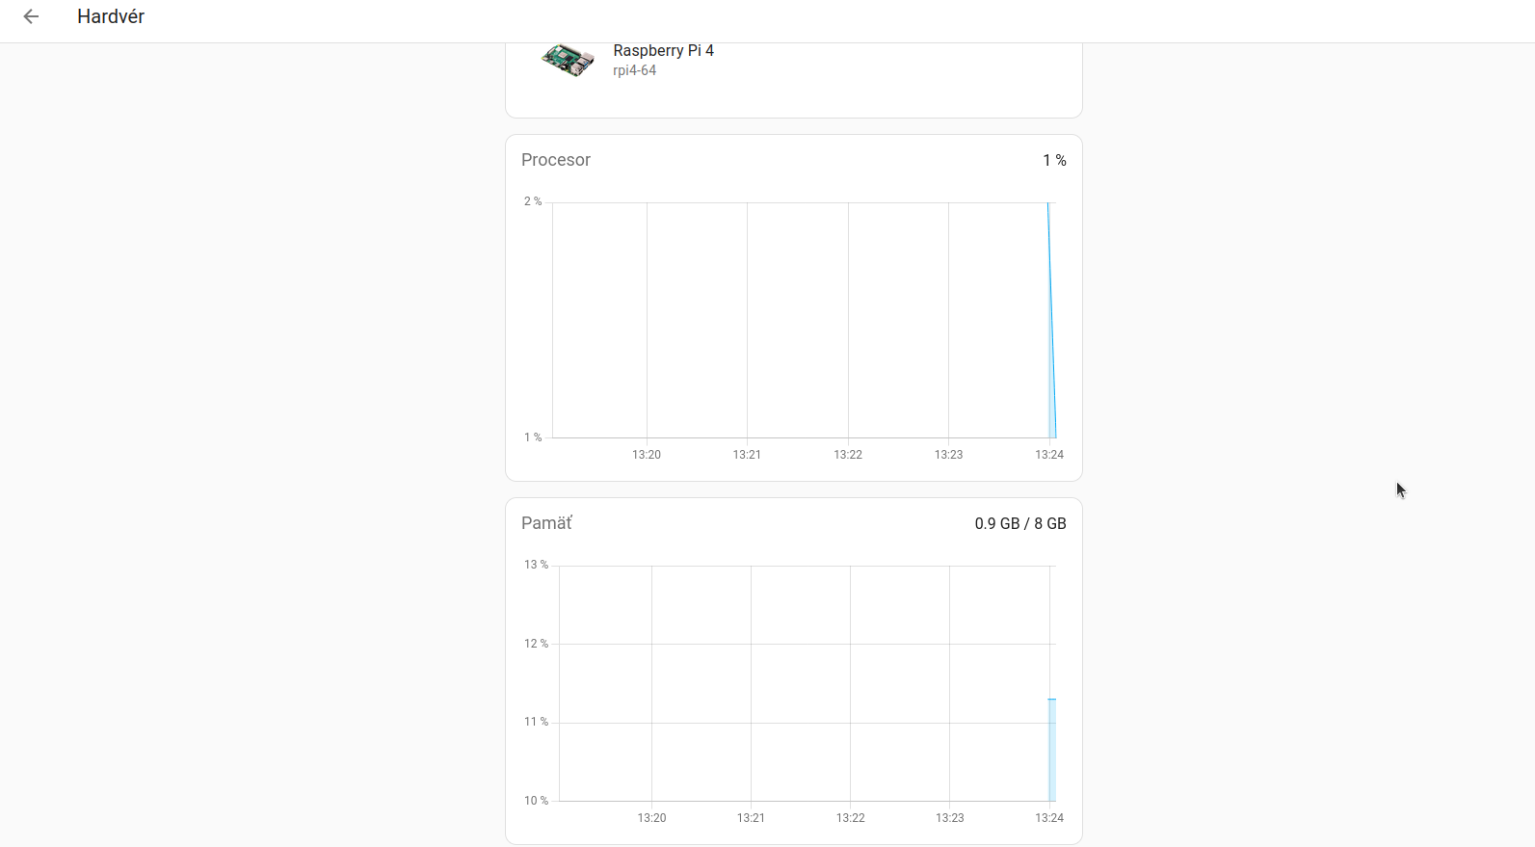Click the blue bar in Pamäť chart
The width and height of the screenshot is (1535, 847).
[x=1052, y=750]
